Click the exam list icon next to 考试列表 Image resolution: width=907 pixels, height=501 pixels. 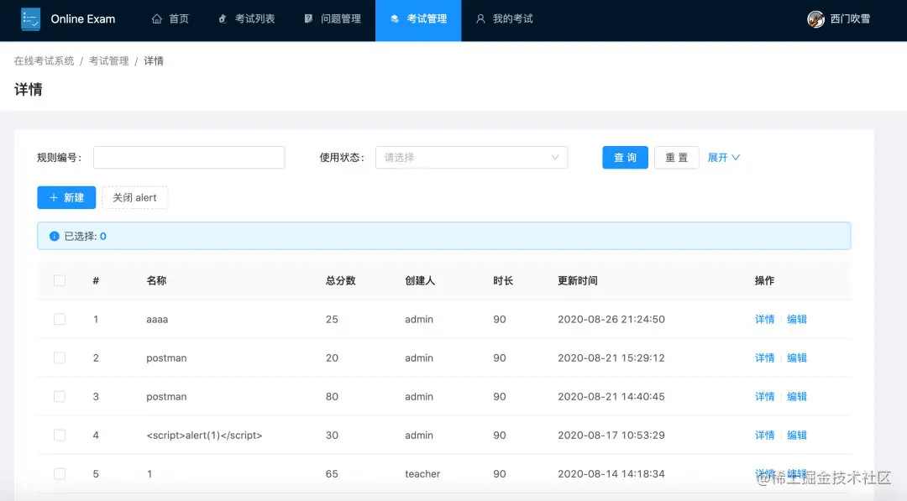tap(221, 18)
